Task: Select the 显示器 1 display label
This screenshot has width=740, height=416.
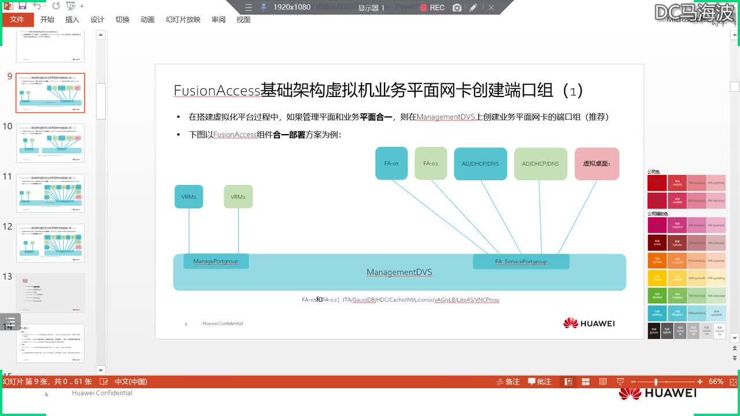Action: click(x=371, y=8)
